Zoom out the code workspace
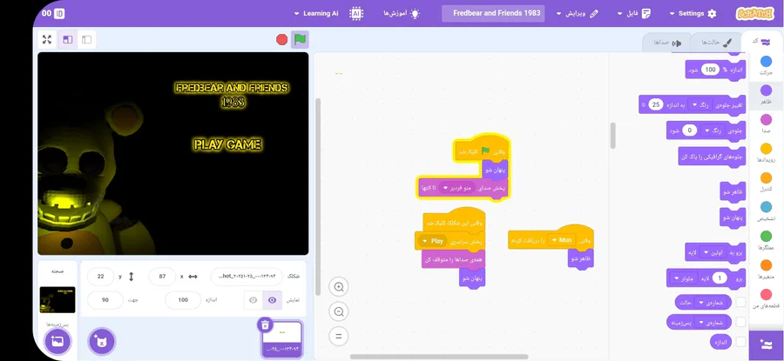 click(339, 311)
